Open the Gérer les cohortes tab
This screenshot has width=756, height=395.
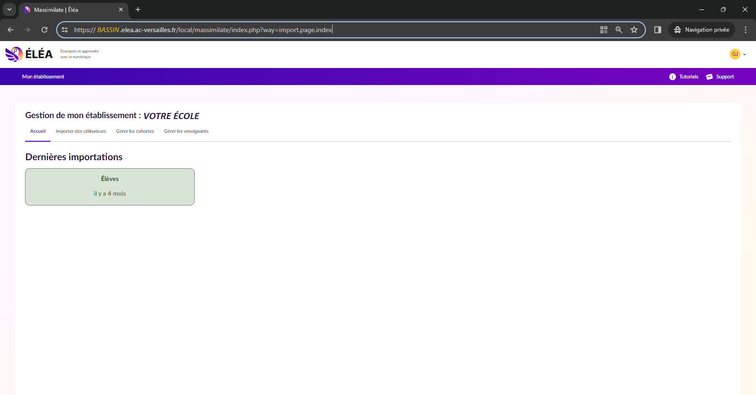[x=135, y=131]
